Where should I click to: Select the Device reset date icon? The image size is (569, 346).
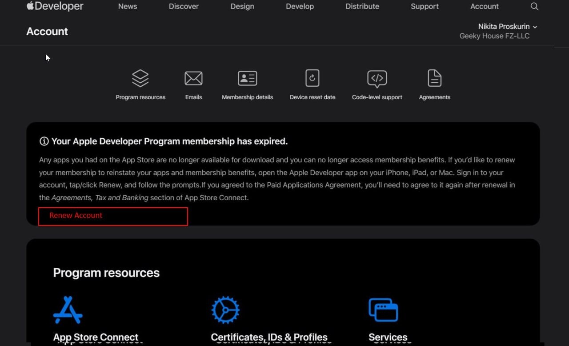point(313,78)
